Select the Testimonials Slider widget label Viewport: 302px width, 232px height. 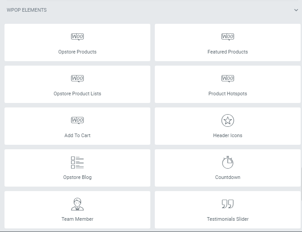[x=228, y=219]
